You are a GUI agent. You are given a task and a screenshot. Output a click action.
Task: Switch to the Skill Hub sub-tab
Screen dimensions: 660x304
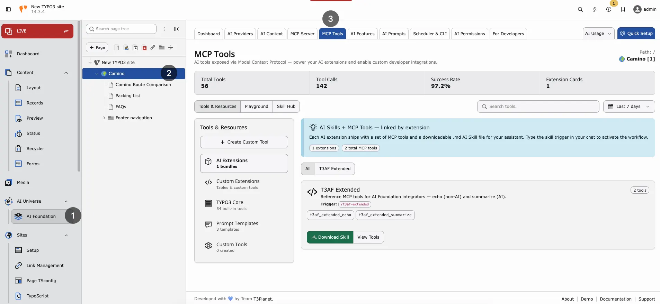(286, 107)
